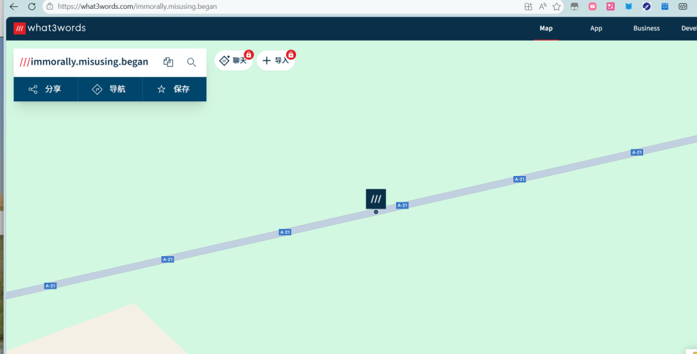This screenshot has width=697, height=354.
Task: Bookmark this page with the star icon
Action: [x=557, y=6]
